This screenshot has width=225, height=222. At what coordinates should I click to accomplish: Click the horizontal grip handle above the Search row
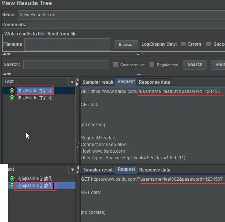(x=140, y=54)
